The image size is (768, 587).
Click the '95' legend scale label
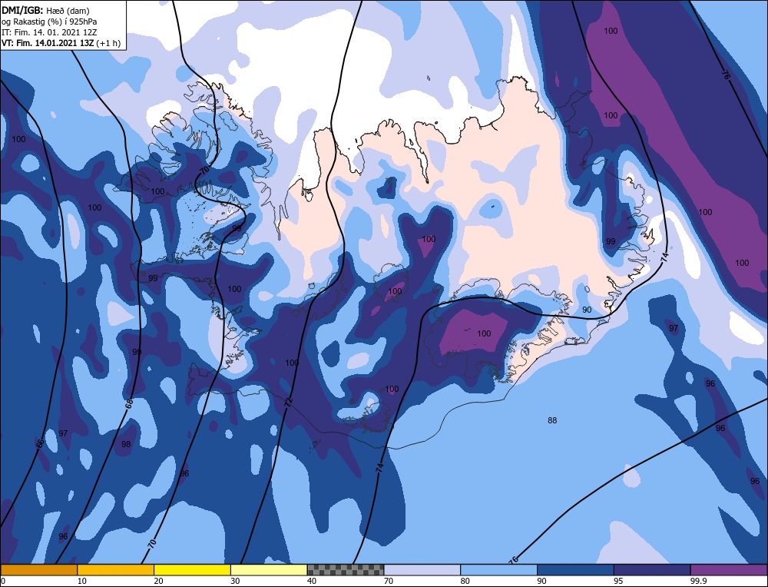(618, 581)
